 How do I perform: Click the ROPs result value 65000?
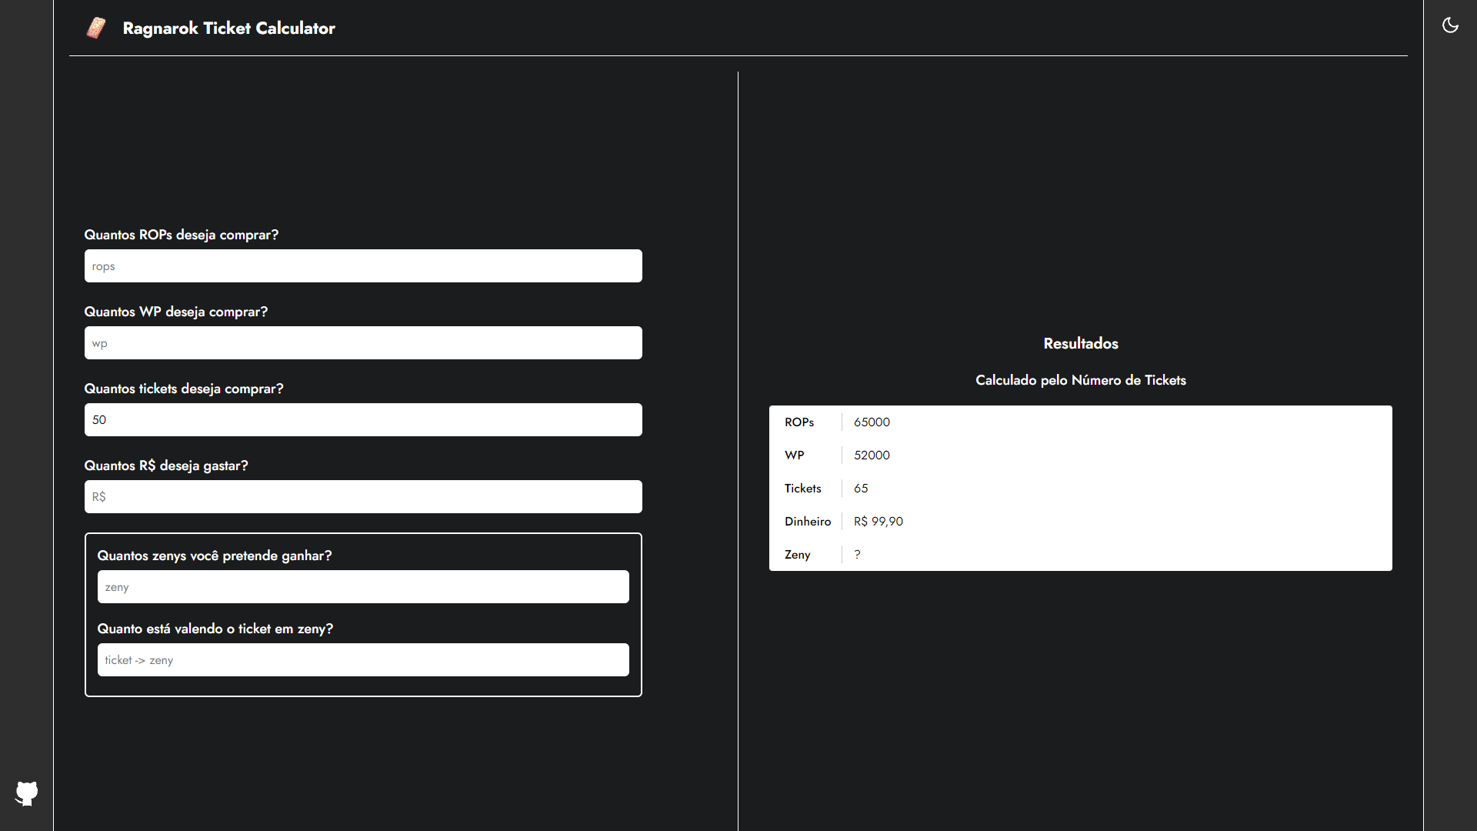point(872,422)
